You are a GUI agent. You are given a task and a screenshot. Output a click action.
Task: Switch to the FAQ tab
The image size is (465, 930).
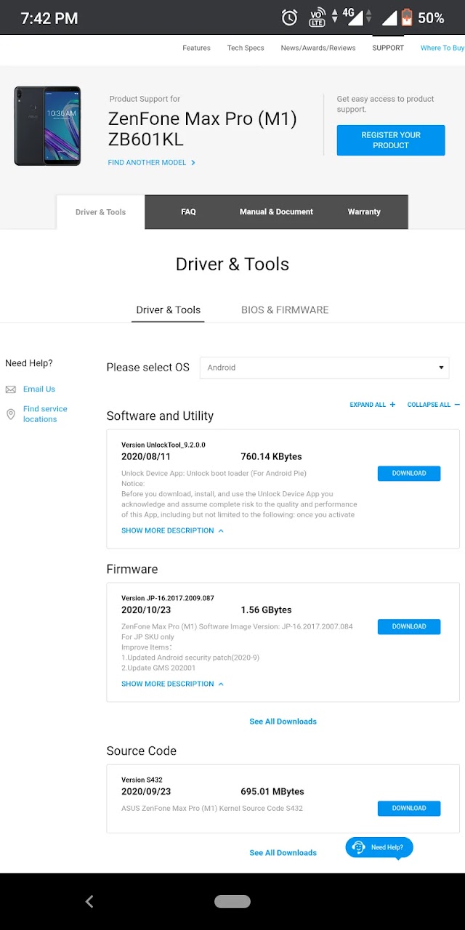188,212
